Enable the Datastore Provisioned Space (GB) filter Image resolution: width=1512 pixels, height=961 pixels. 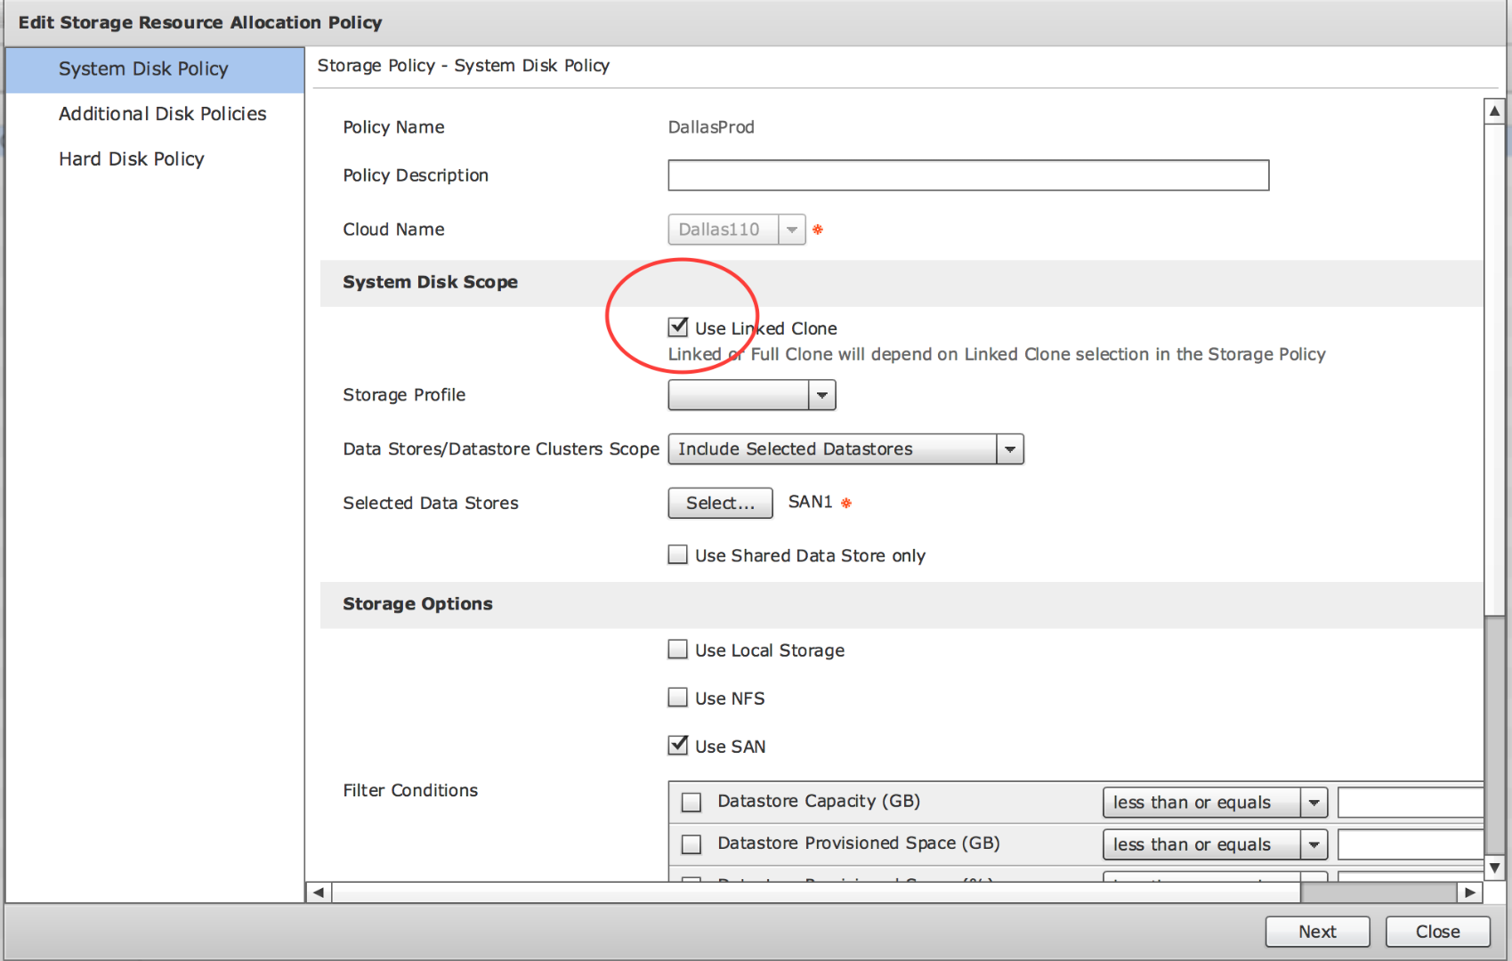click(x=691, y=844)
